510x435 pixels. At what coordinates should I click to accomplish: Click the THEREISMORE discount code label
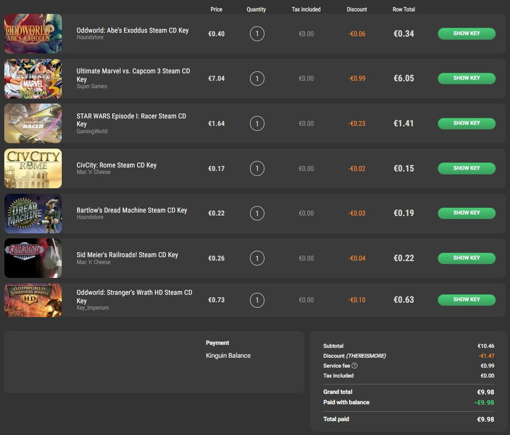point(366,356)
